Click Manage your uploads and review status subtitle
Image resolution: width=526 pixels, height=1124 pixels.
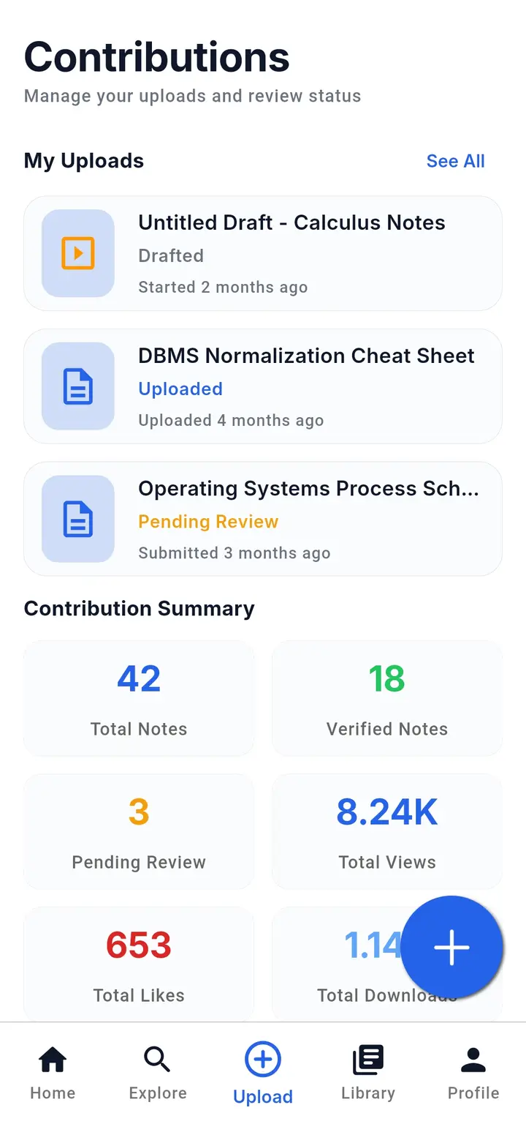193,97
